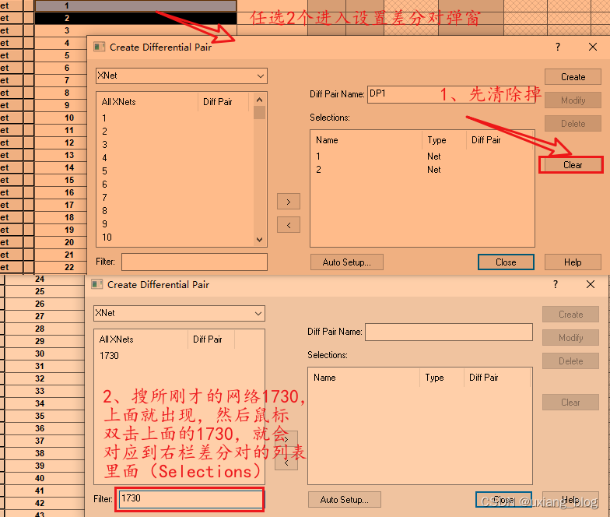
Task: Click Filter field containing 1730
Action: click(191, 498)
